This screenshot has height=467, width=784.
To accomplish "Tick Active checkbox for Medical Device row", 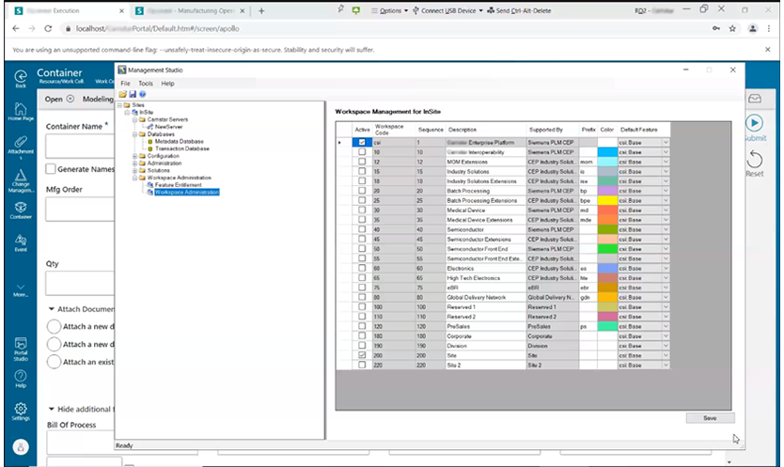I will point(362,210).
